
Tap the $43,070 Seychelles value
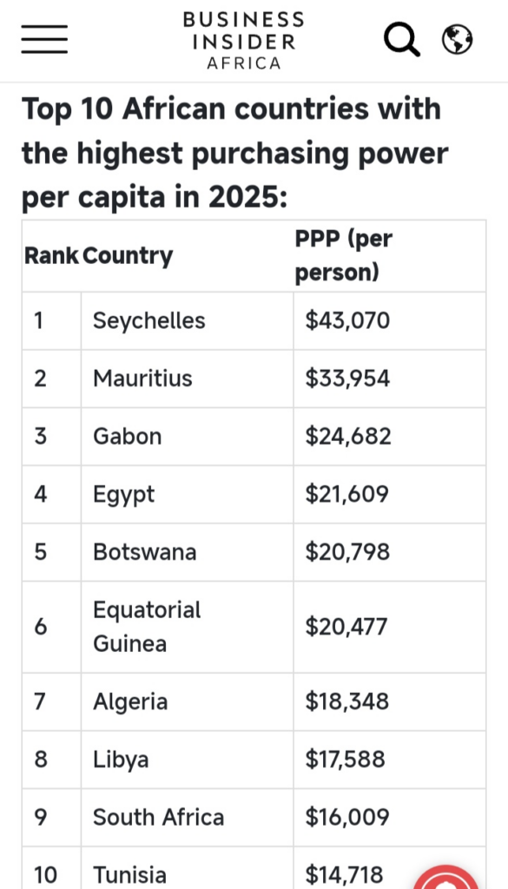coord(347,321)
